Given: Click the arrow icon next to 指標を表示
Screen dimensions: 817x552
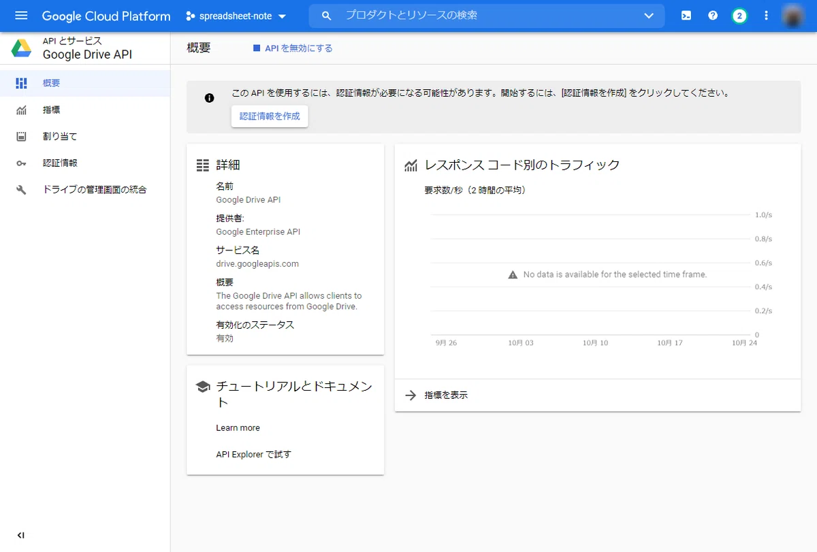Looking at the screenshot, I should pos(410,395).
